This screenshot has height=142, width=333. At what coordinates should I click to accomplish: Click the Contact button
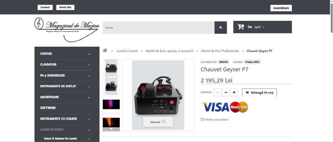coord(45,7)
